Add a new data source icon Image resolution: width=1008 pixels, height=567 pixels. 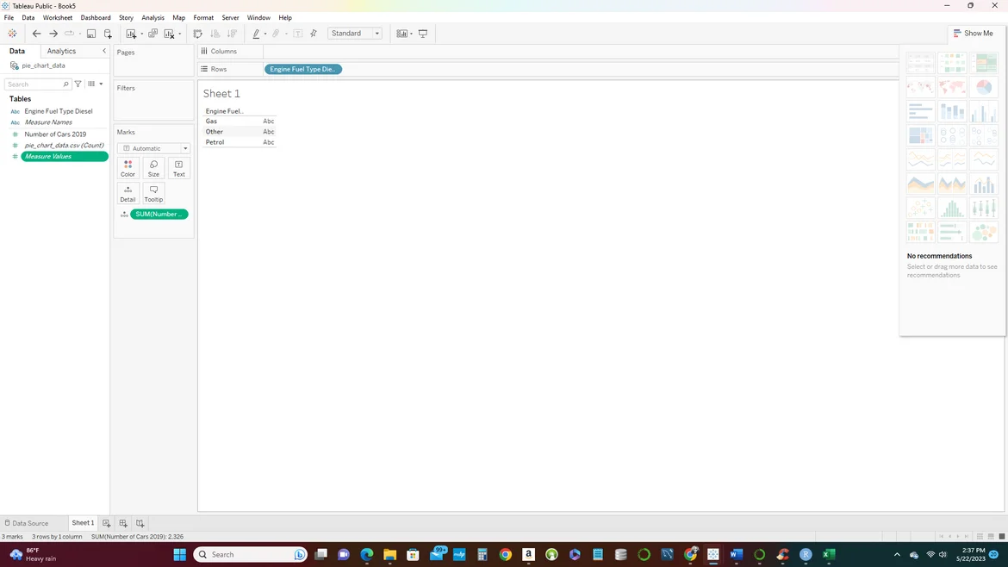tap(108, 34)
